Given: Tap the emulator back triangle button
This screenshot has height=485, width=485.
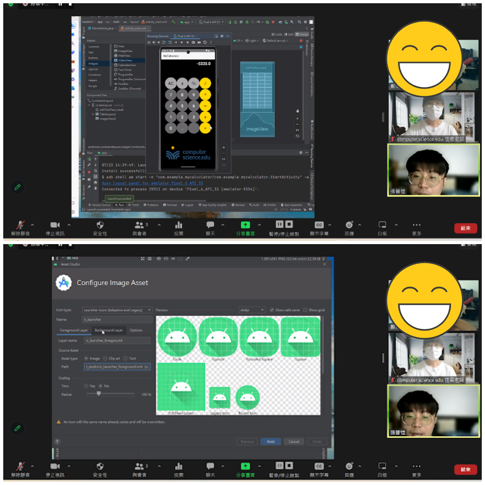Looking at the screenshot, I should [x=176, y=42].
